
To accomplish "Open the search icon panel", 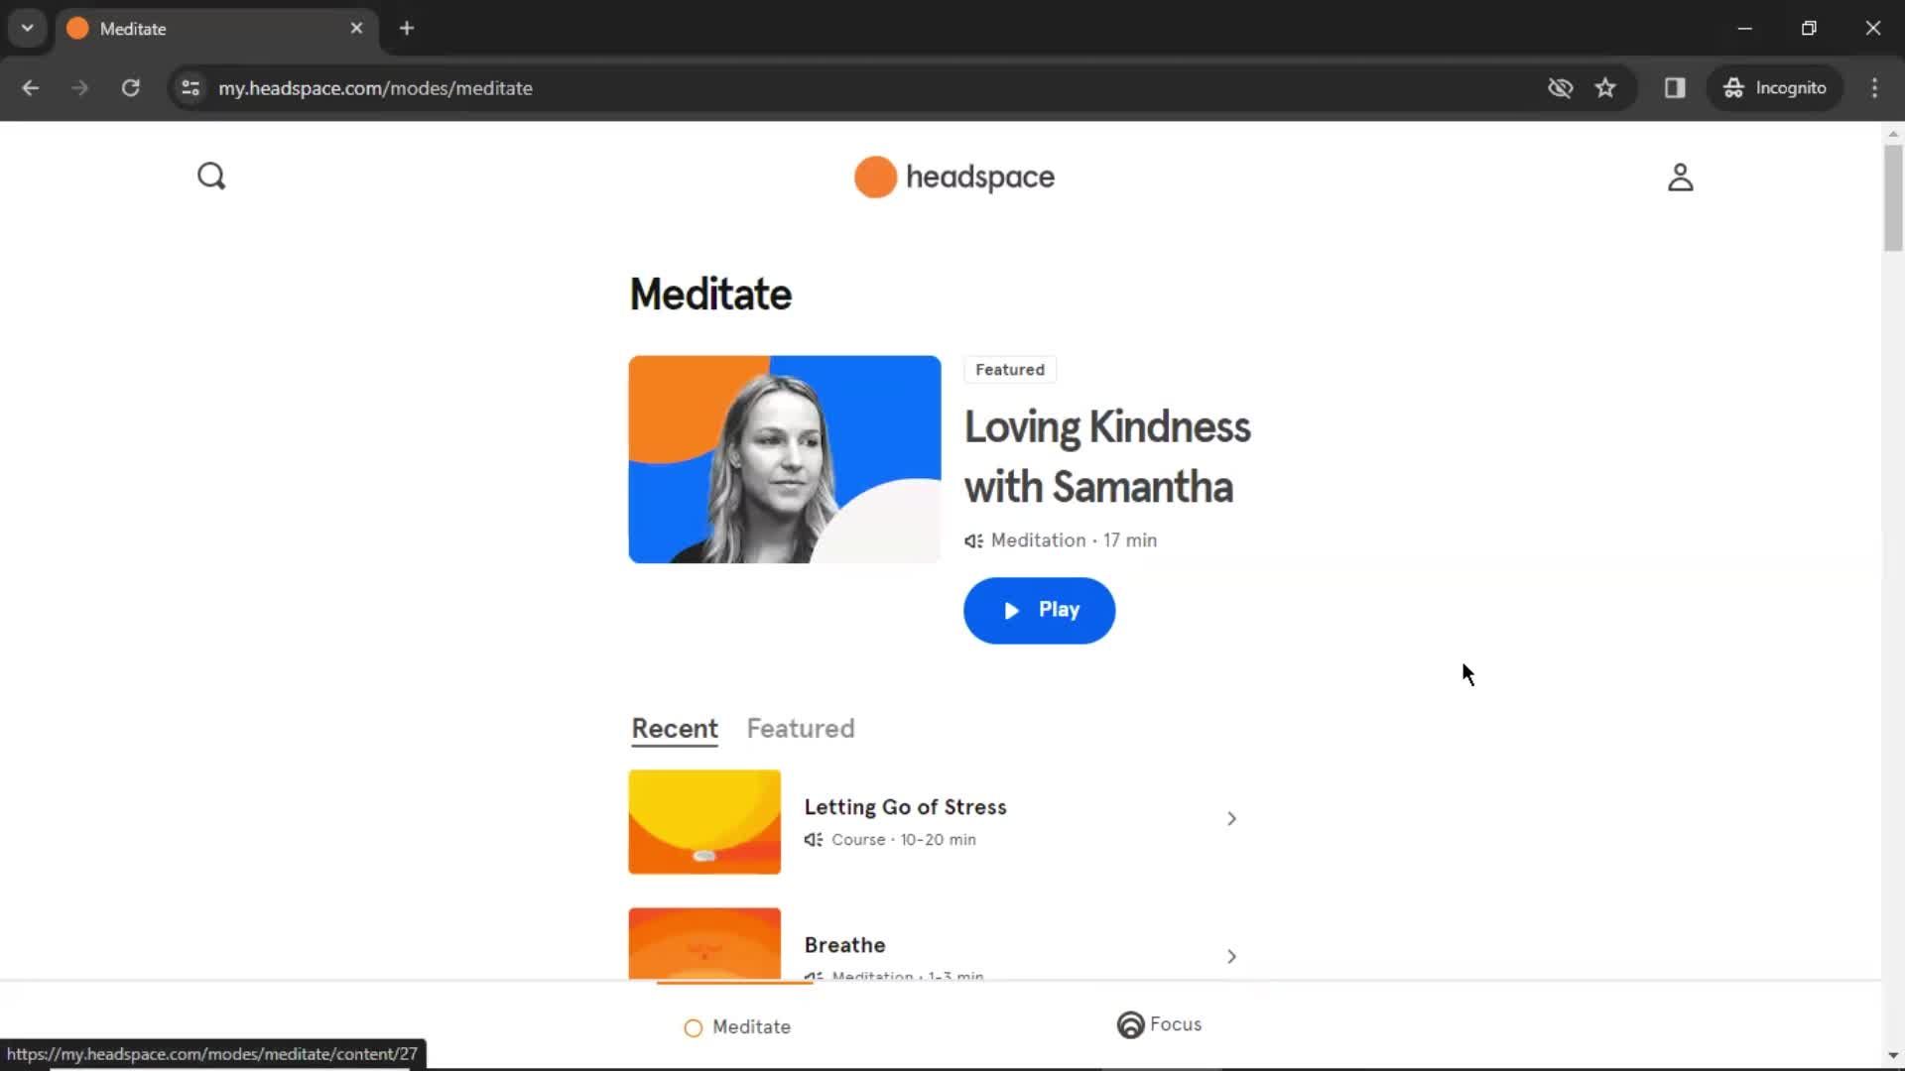I will [x=210, y=176].
